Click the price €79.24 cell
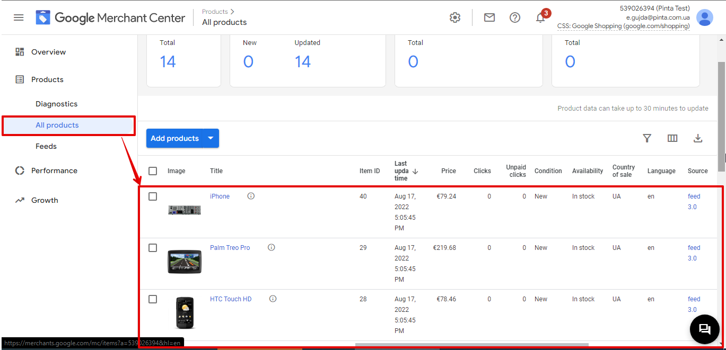 [x=446, y=196]
